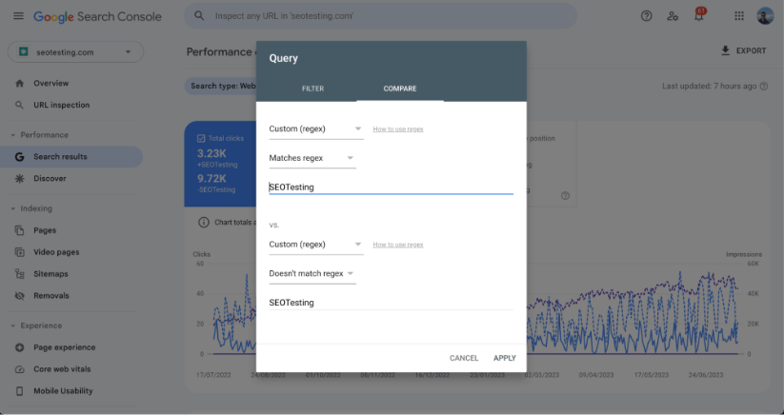Open URL inspection in the sidebar
The image size is (784, 415).
pyautogui.click(x=62, y=105)
